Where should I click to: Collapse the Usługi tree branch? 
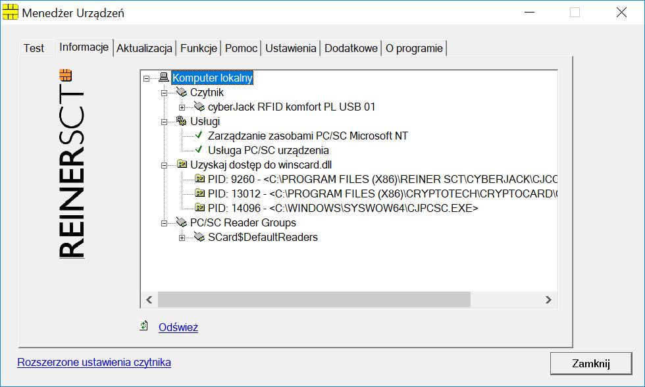[x=164, y=122]
